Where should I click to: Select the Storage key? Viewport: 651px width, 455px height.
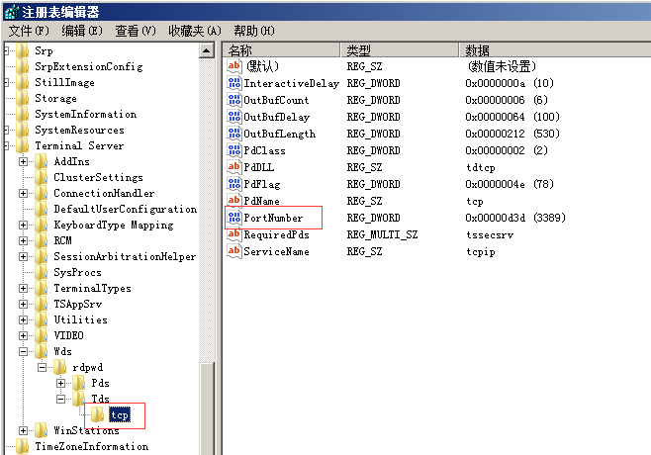[55, 98]
